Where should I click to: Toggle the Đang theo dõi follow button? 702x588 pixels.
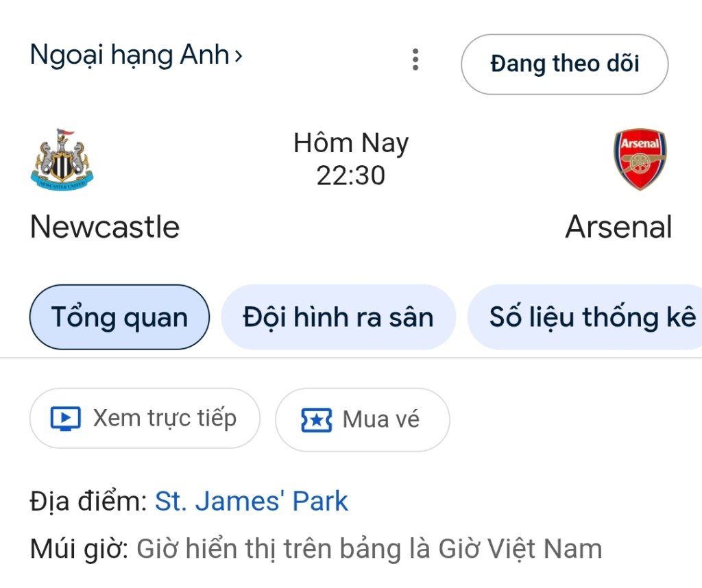tap(564, 64)
